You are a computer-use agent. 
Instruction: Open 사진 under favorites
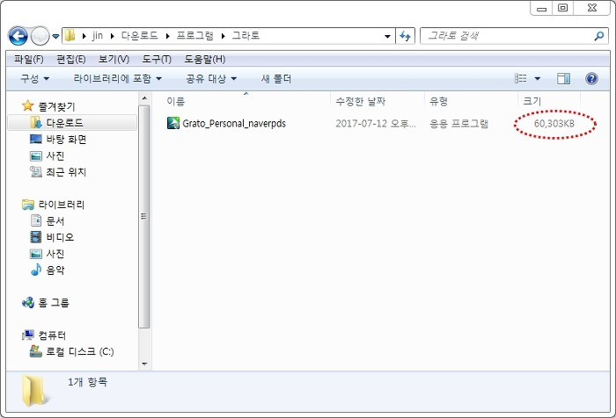[x=55, y=155]
